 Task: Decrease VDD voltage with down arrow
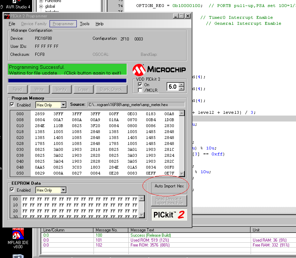[x=182, y=88]
